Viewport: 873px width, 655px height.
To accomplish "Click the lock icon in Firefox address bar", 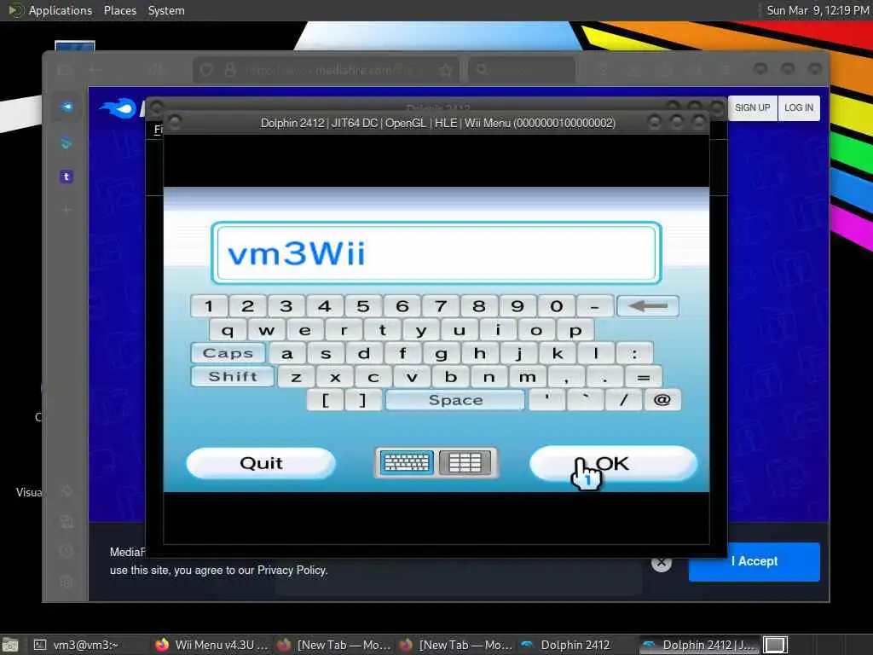I will 230,70.
